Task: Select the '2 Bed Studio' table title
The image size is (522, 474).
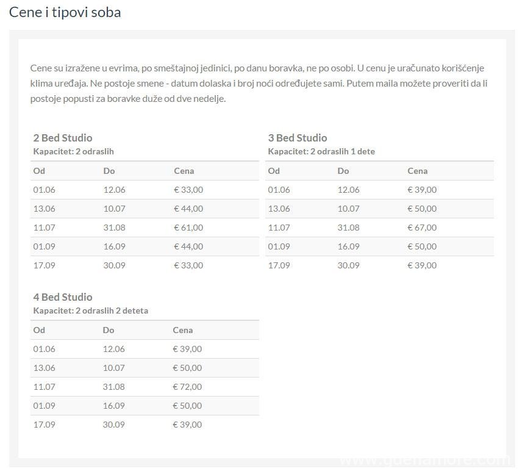Action: pos(63,138)
